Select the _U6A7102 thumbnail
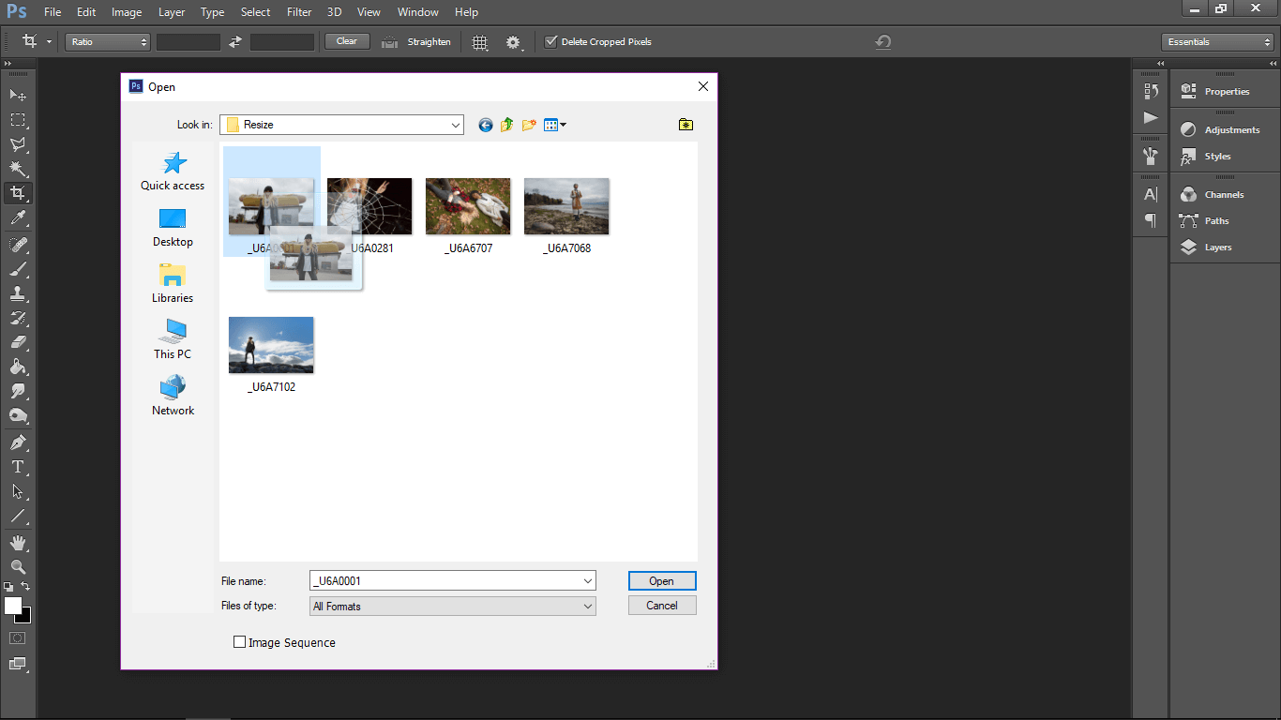This screenshot has width=1281, height=720. click(271, 344)
